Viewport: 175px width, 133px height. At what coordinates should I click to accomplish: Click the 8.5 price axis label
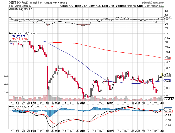click(168, 62)
